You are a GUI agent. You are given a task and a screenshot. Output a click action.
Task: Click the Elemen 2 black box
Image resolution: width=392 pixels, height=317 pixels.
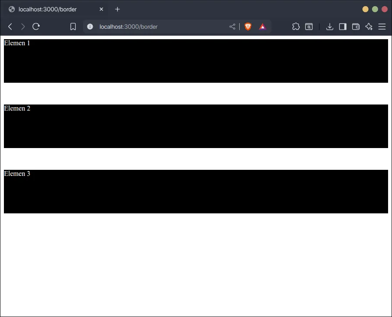196,126
